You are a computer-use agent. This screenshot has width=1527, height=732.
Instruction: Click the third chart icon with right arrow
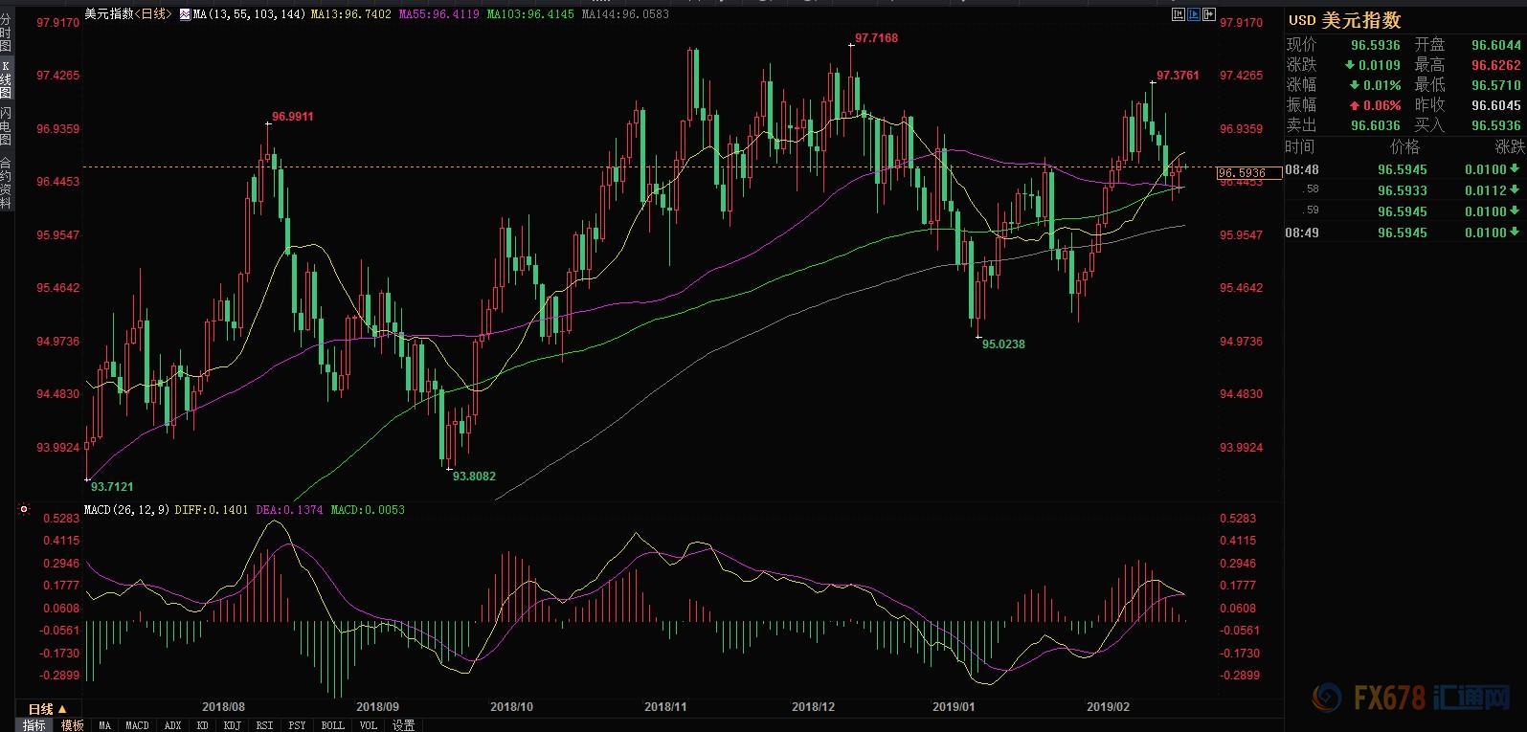pyautogui.click(x=1209, y=14)
